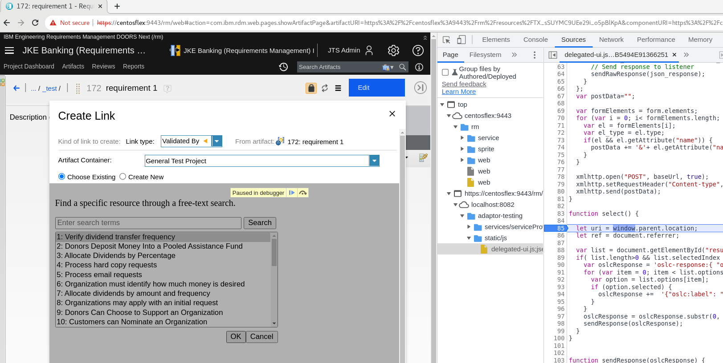
Task: Open the Link type dropdown
Action: coord(217,141)
